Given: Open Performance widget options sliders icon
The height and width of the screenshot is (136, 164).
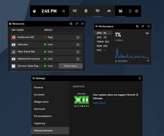Looking at the screenshot, I should [x=137, y=26].
